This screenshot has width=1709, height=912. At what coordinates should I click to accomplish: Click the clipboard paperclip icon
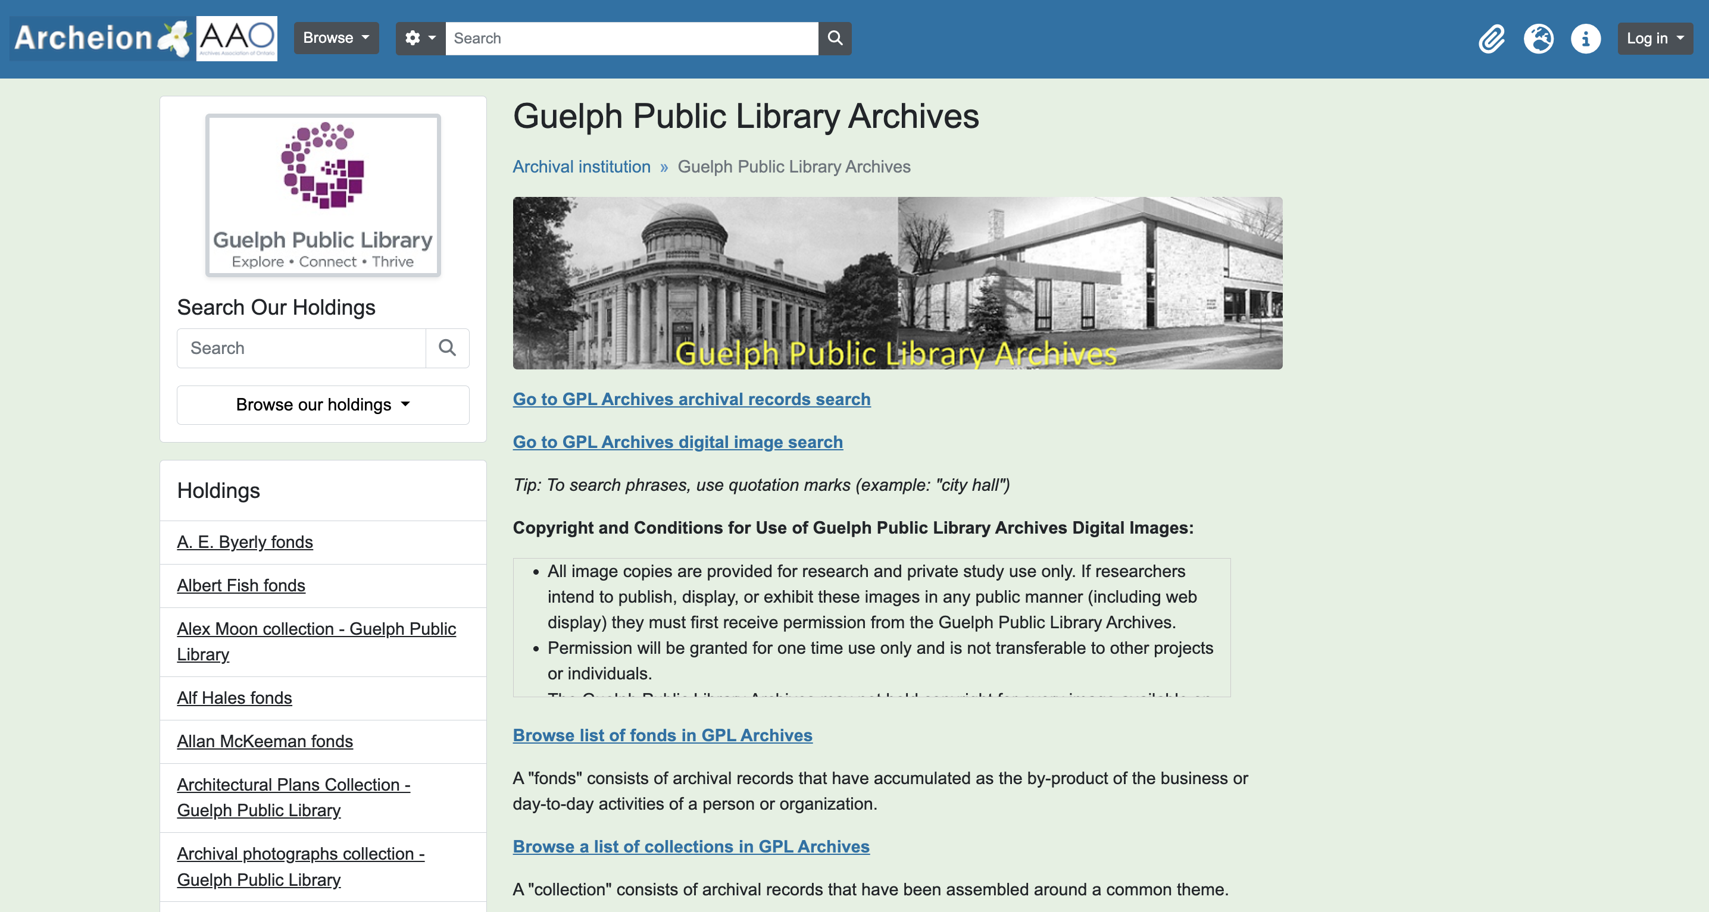(1491, 39)
